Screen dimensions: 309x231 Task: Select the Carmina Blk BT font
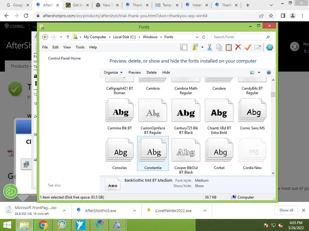point(119,114)
